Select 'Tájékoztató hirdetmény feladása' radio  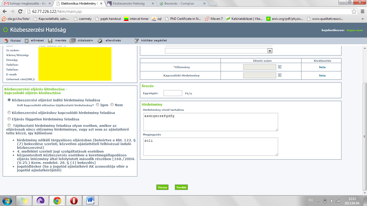point(9,125)
